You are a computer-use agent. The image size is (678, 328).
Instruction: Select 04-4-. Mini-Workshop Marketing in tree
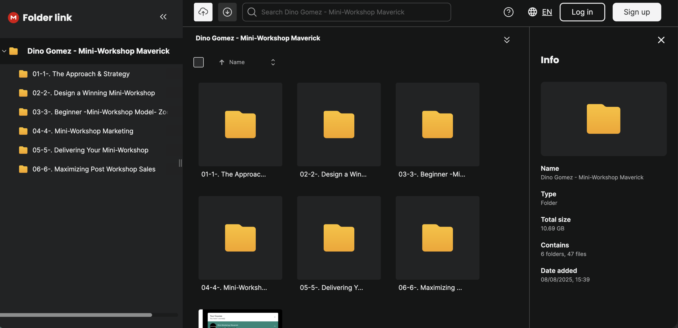(83, 131)
